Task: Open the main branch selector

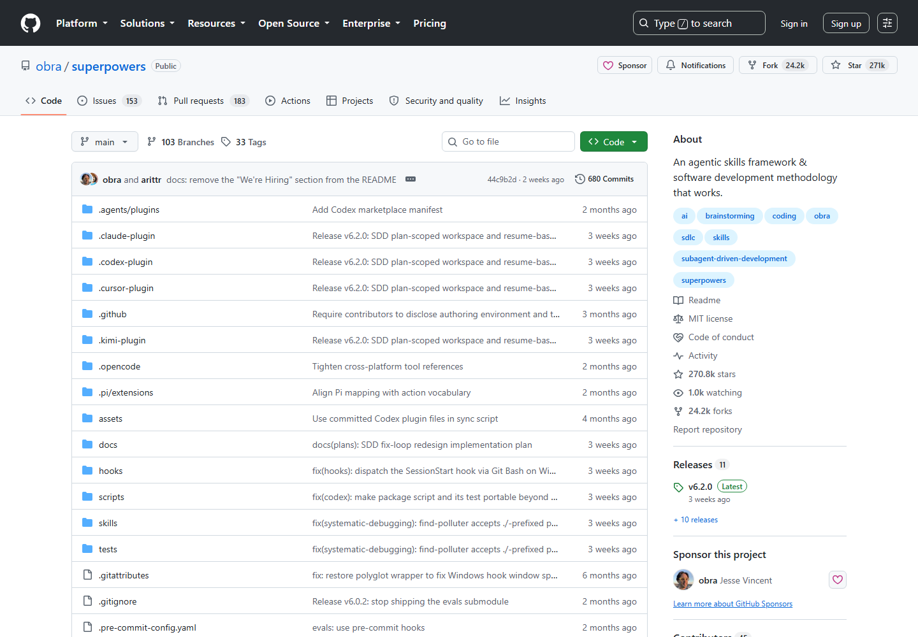Action: coord(105,141)
